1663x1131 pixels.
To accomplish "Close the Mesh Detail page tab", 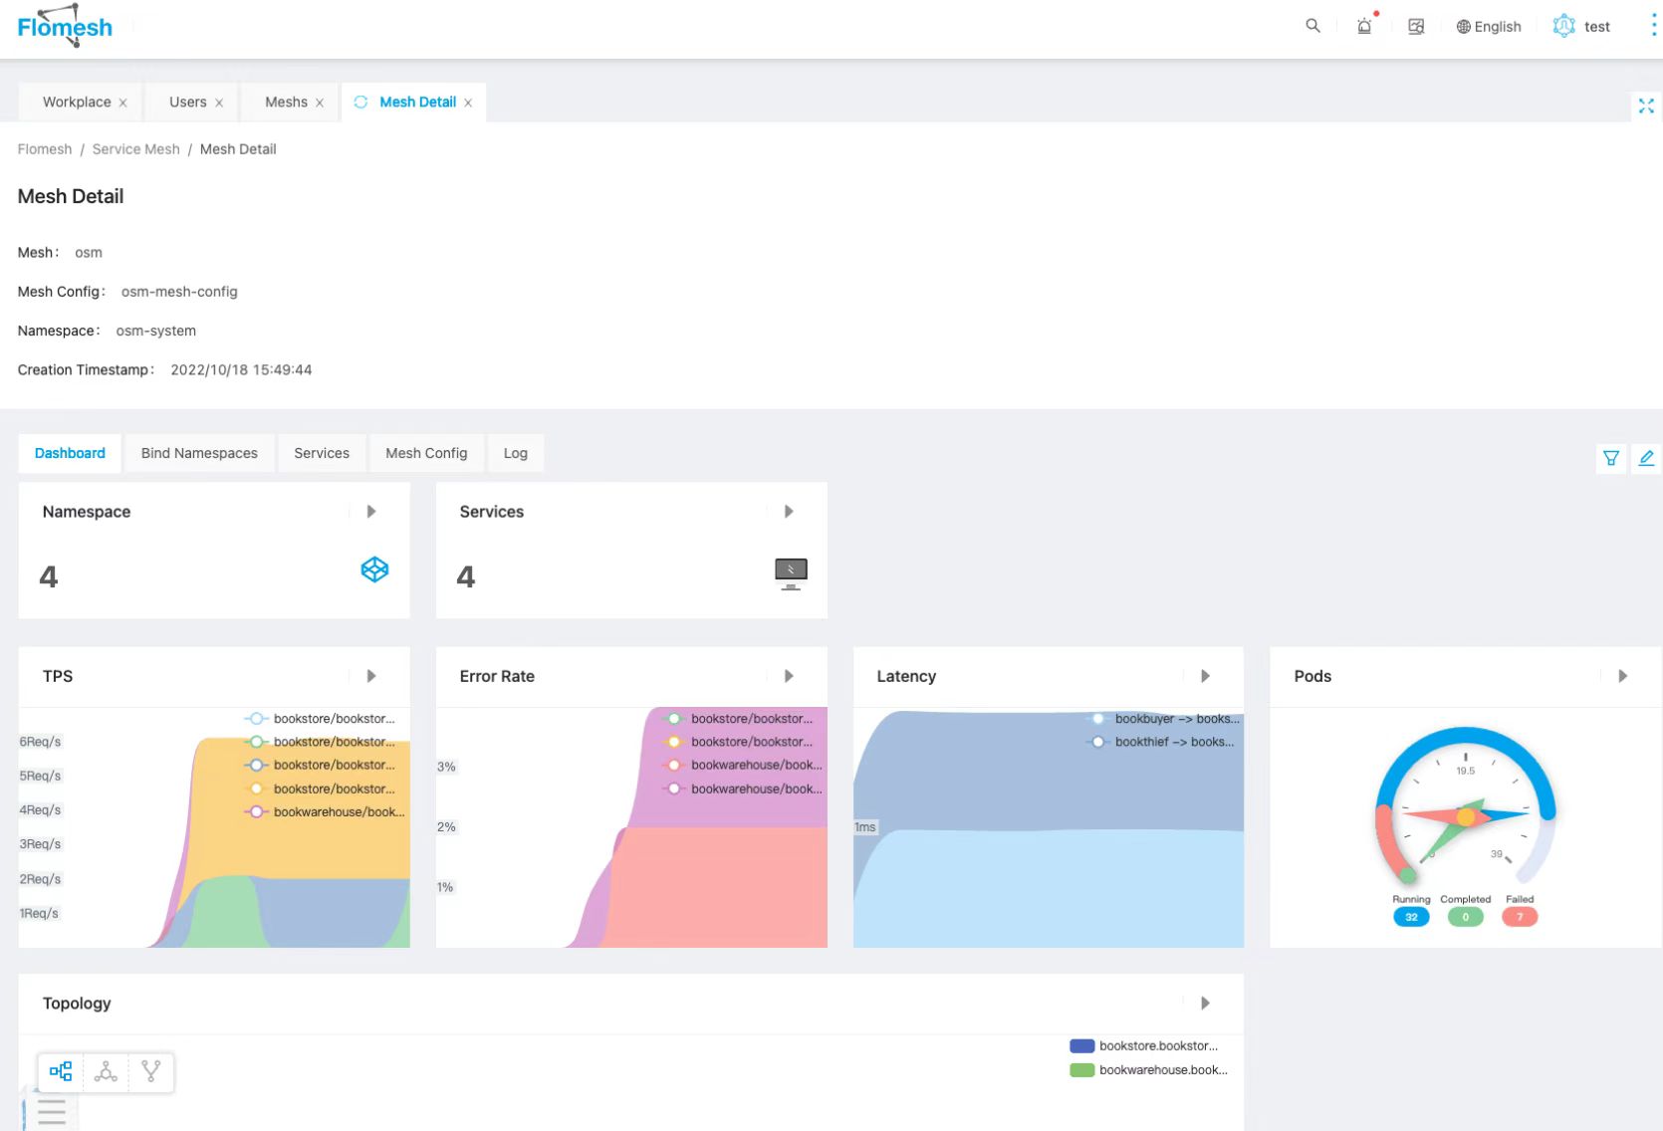I will pyautogui.click(x=468, y=103).
